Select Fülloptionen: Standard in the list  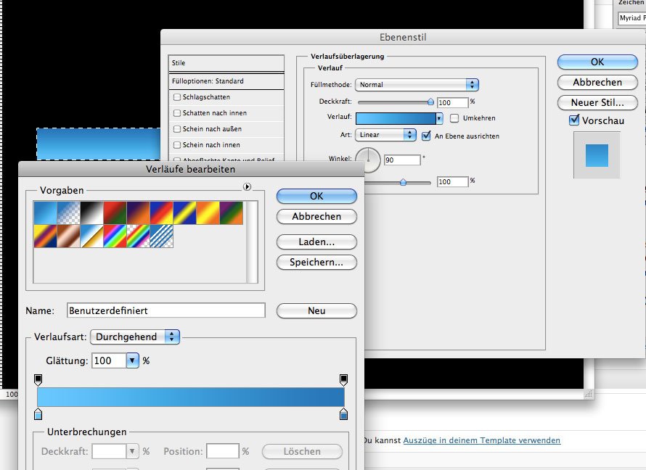(226, 81)
